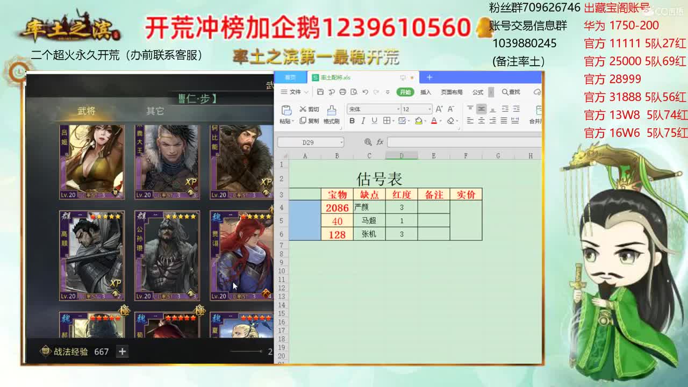
Task: Expand the fill color dropdown arrow
Action: tap(425, 121)
